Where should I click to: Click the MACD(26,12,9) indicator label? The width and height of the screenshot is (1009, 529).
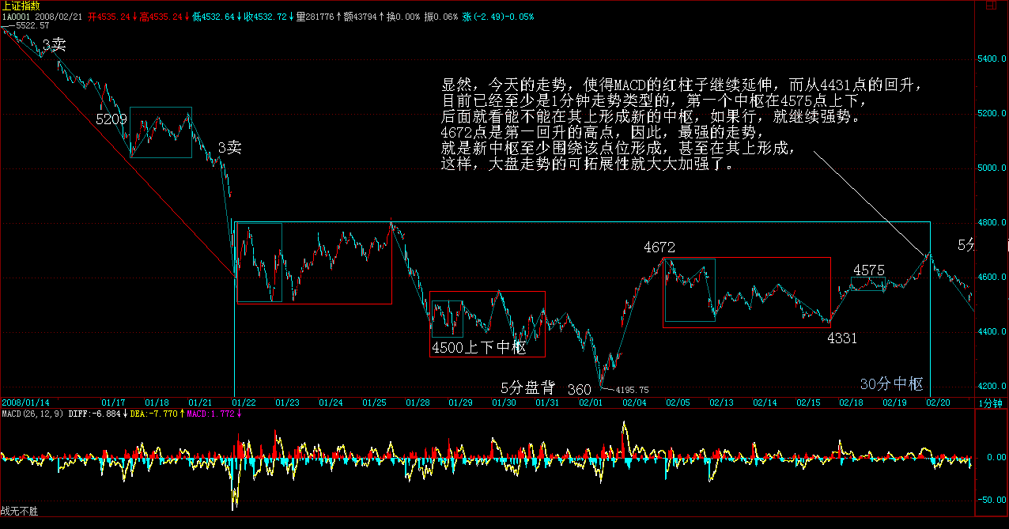32,414
